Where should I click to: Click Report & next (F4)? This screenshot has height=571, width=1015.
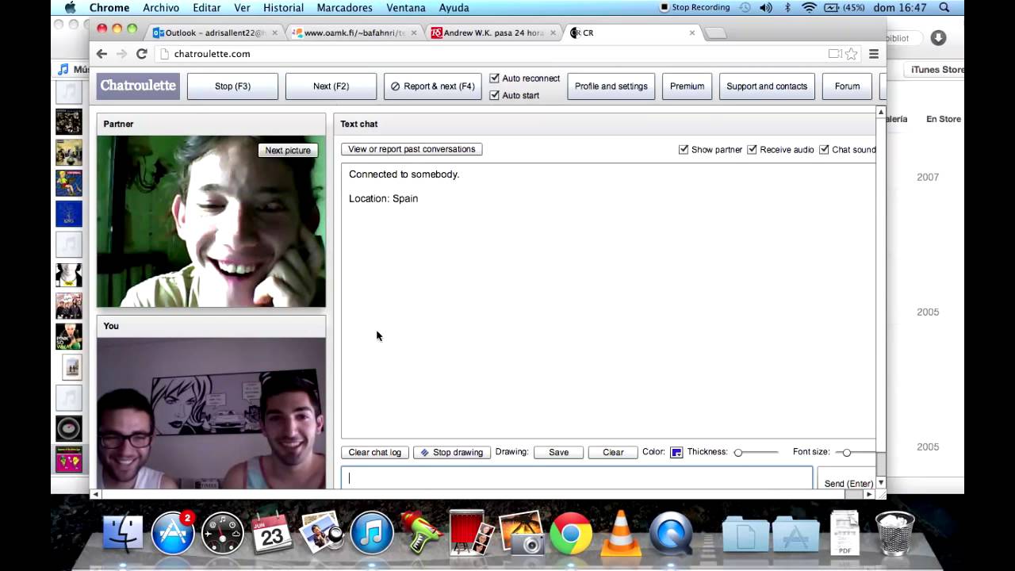pos(432,86)
